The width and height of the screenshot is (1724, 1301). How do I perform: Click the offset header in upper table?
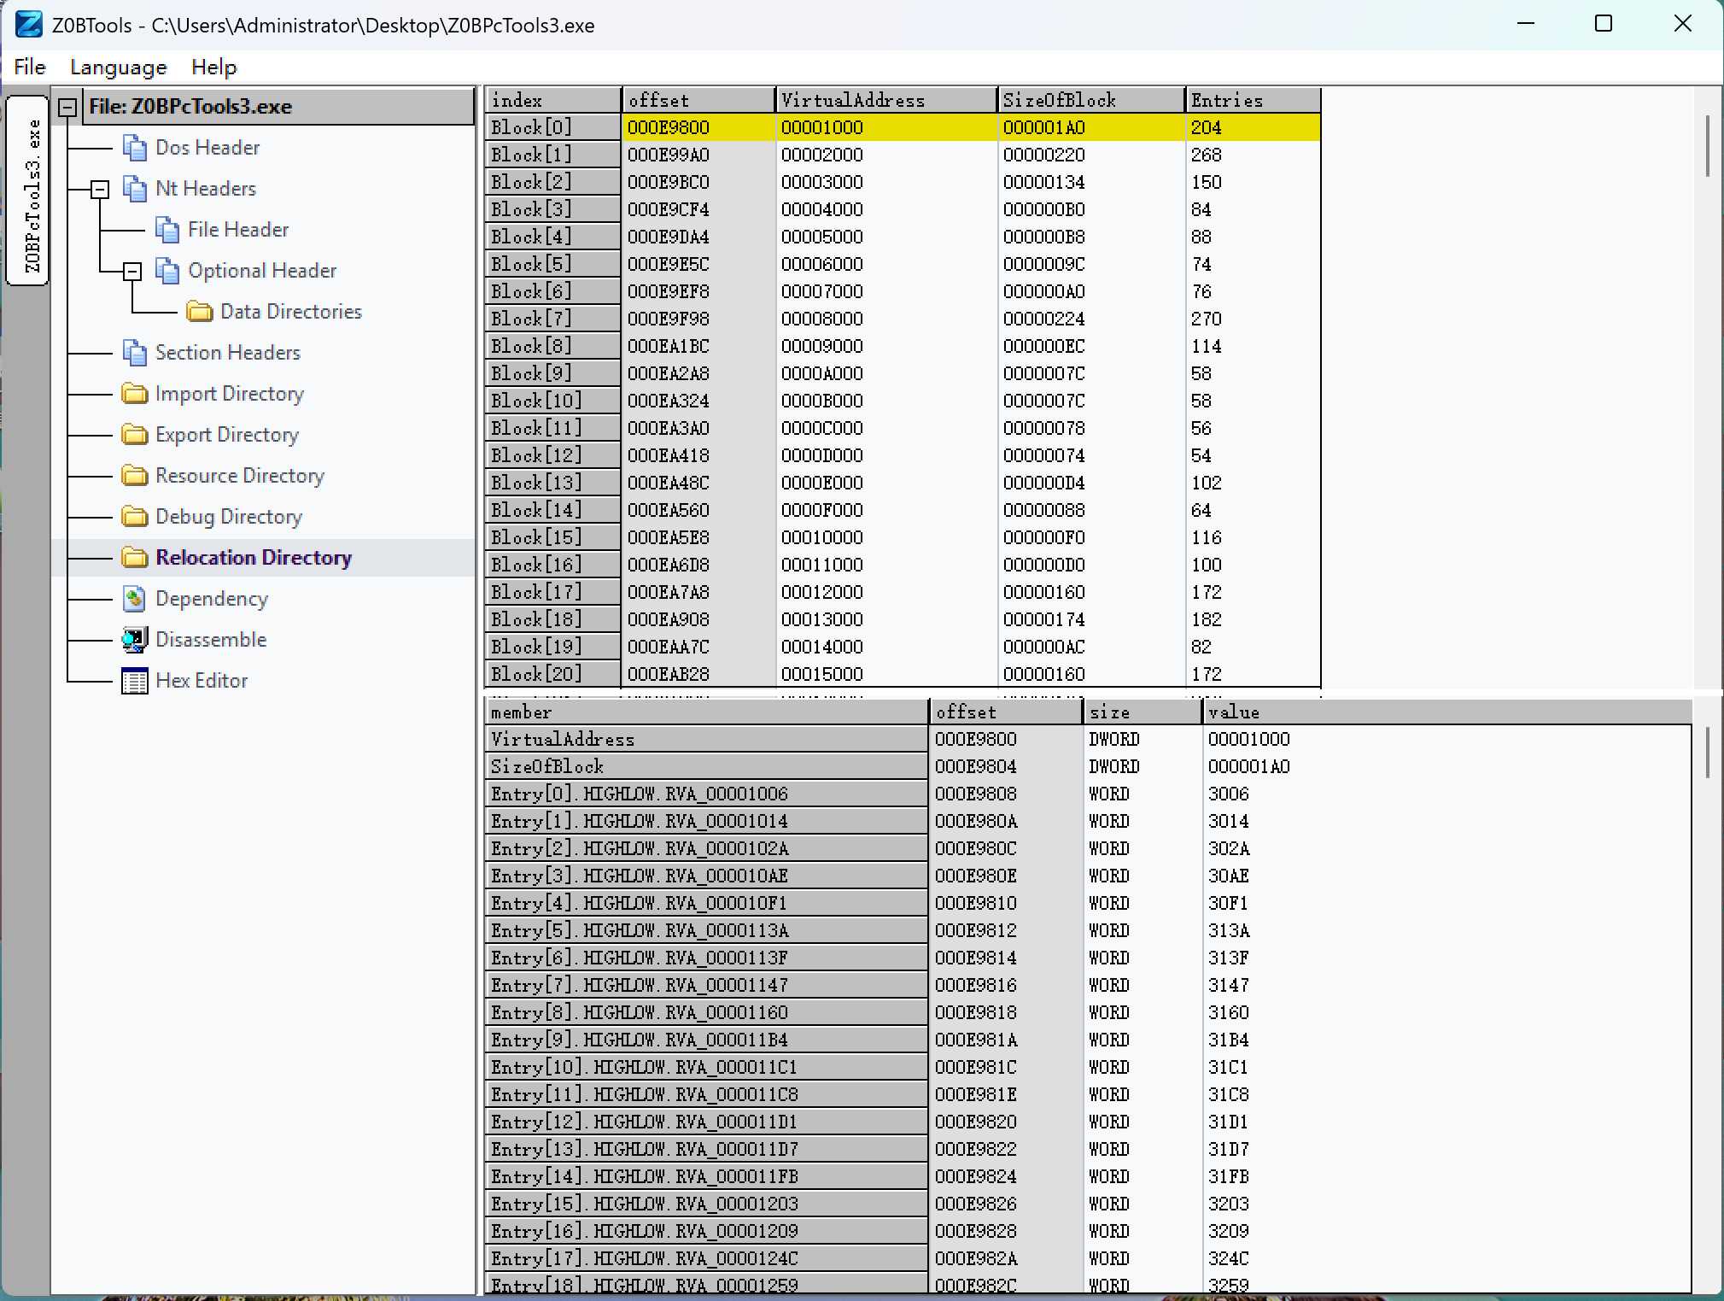click(x=698, y=100)
